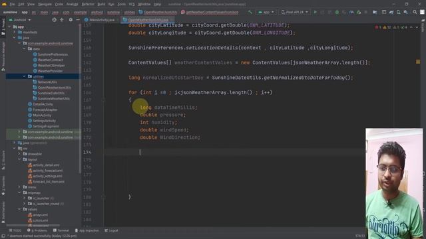This screenshot has height=239, width=426.
Task: Click the next highlighted error arrow
Action: point(417,27)
